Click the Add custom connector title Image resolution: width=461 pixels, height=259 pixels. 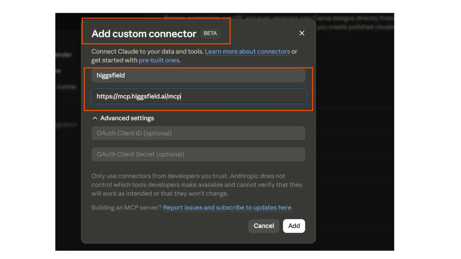[x=144, y=34]
